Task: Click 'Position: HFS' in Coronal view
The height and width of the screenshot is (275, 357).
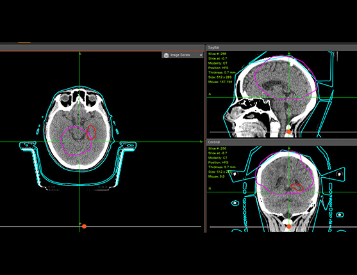Action: tap(218, 162)
